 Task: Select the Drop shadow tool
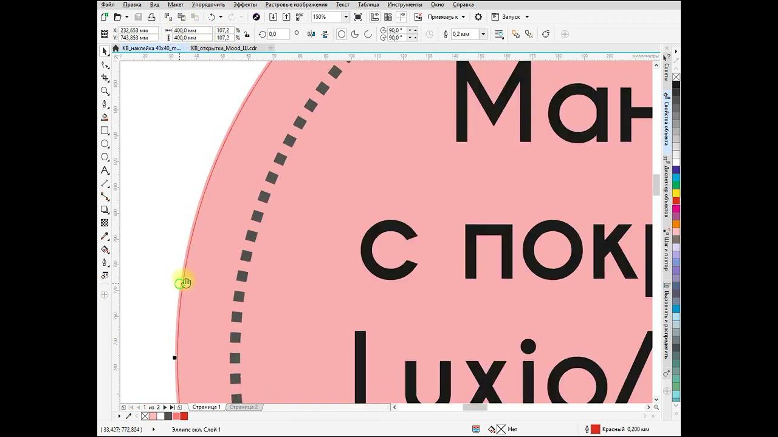coord(105,210)
